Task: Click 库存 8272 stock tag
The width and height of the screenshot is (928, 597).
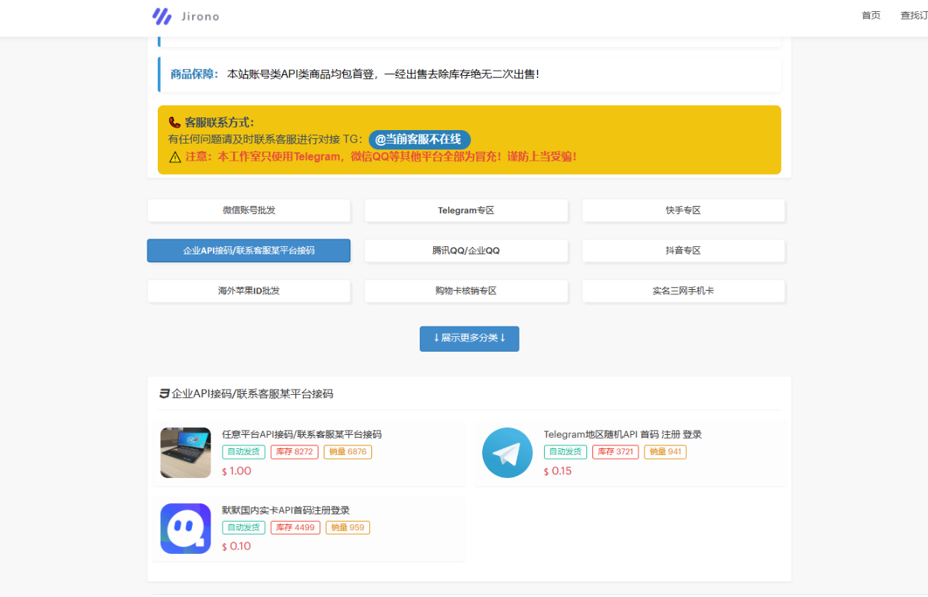Action: pyautogui.click(x=295, y=451)
